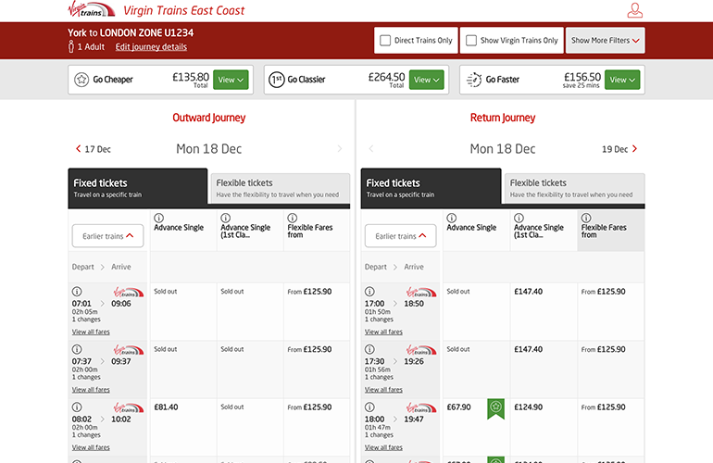
Task: Expand Show More Filters dropdown
Action: pyautogui.click(x=606, y=41)
